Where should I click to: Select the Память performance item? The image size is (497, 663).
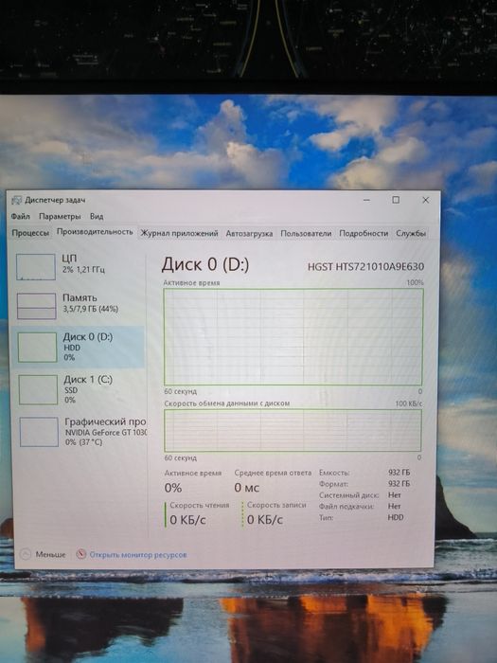[79, 305]
